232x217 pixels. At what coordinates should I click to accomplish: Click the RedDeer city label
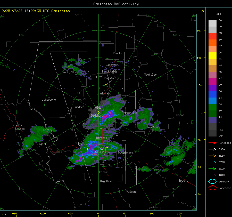click(x=109, y=78)
